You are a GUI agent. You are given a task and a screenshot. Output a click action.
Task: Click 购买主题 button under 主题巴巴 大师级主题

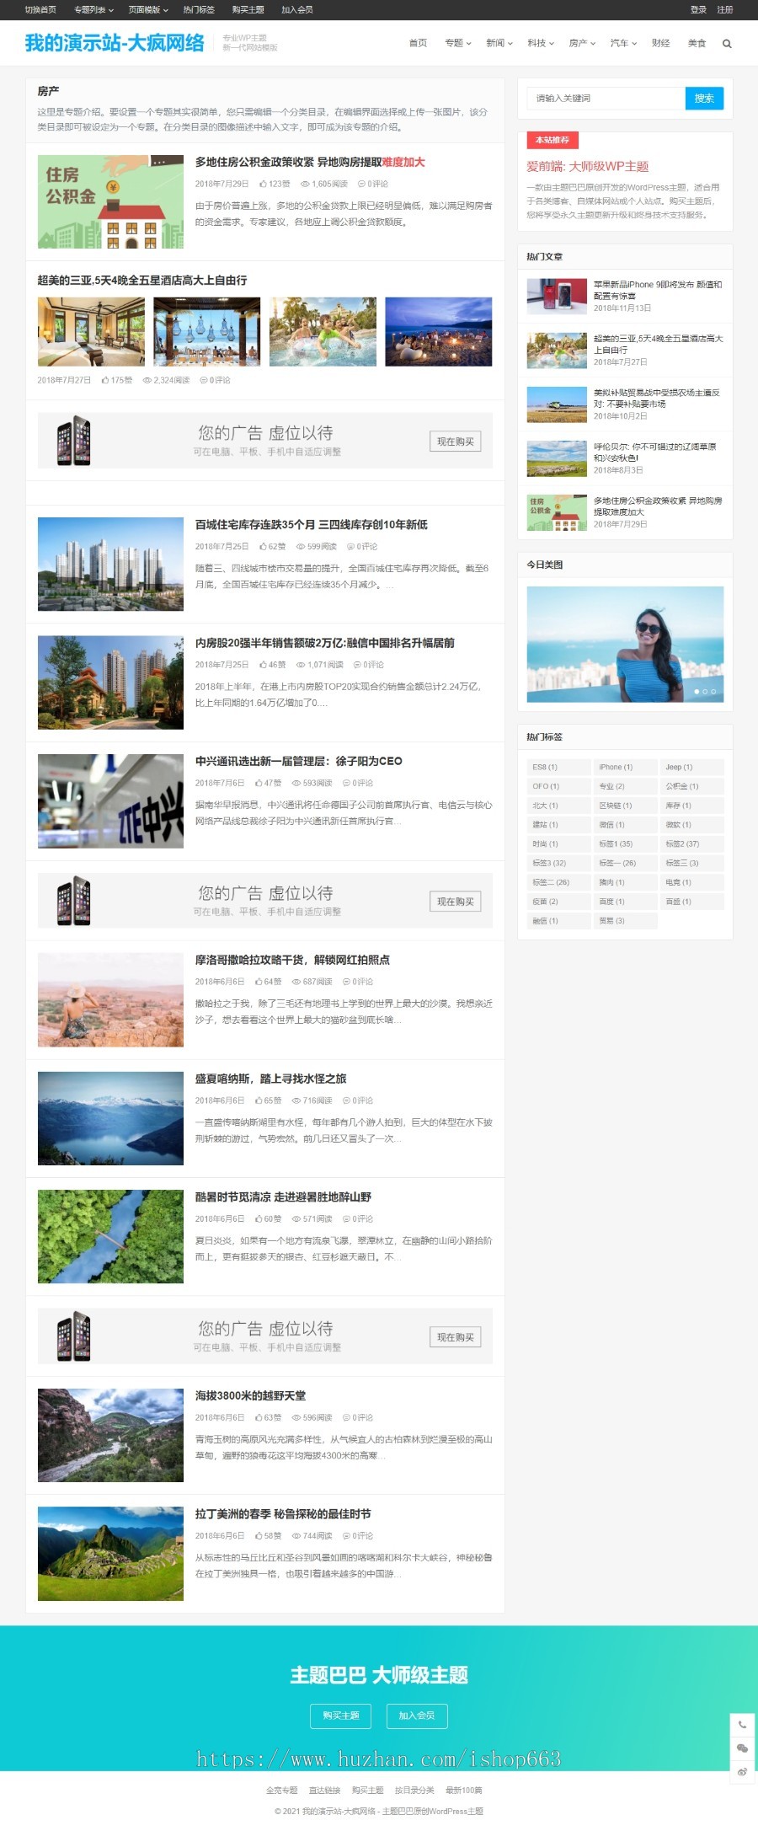(x=340, y=1716)
